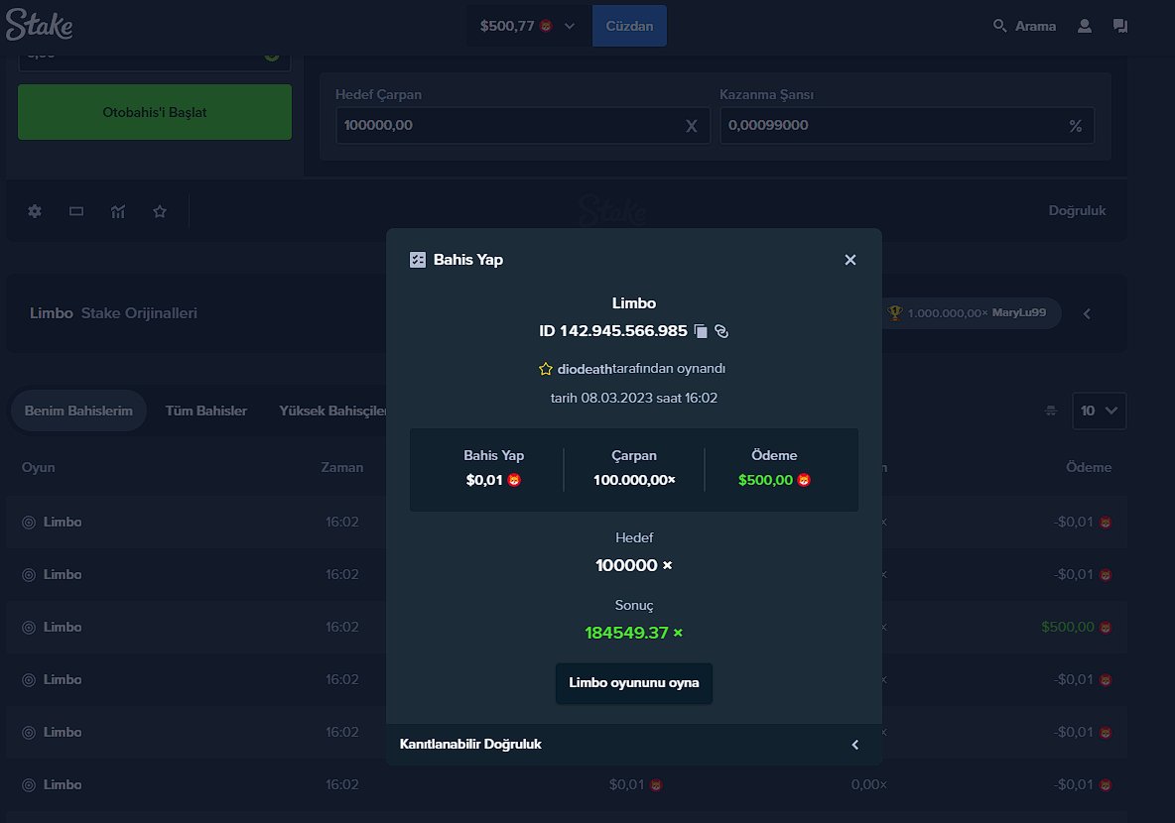1175x823 pixels.
Task: Open the rows count dropdown showing 10
Action: [x=1099, y=411]
